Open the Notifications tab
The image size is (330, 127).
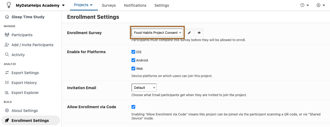click(x=135, y=5)
